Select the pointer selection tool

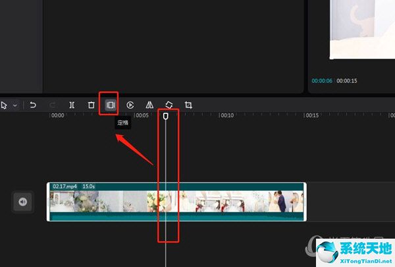4,105
